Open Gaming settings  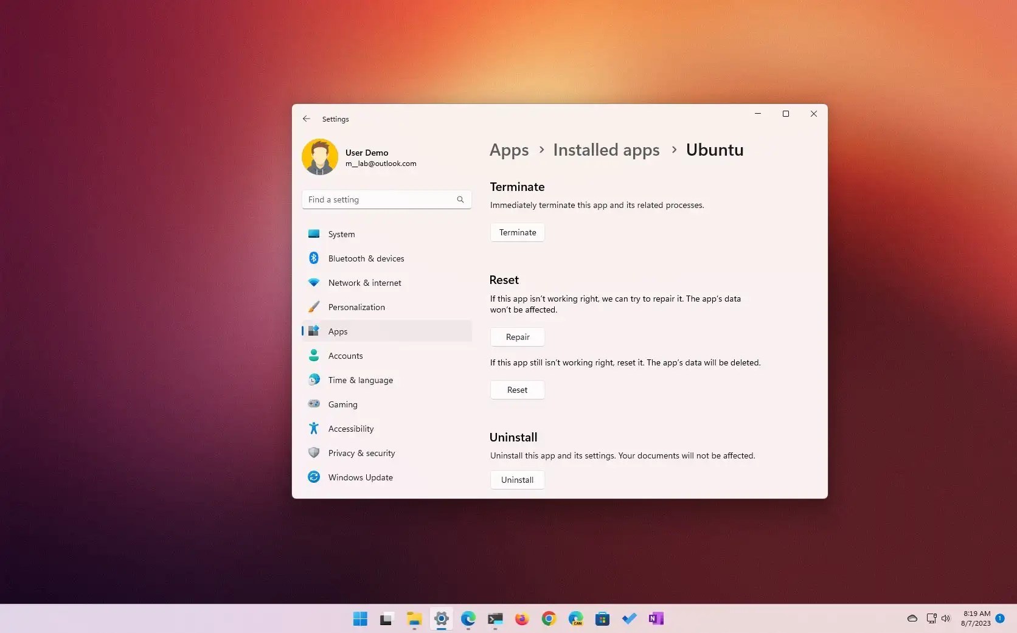pyautogui.click(x=343, y=404)
